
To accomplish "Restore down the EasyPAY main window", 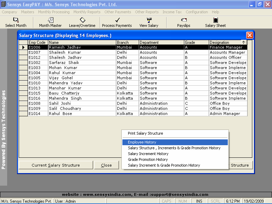I will tap(260, 4).
